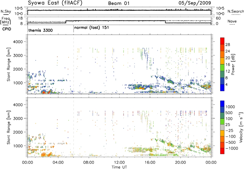Click the date '05/Sep/2009'
244x169 pixels.
[195, 3]
